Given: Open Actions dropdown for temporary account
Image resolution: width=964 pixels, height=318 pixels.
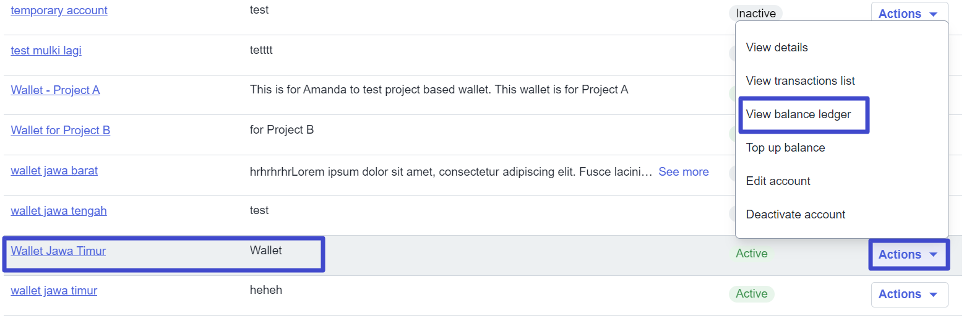Looking at the screenshot, I should pos(908,14).
